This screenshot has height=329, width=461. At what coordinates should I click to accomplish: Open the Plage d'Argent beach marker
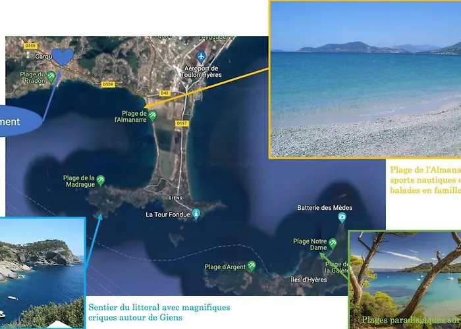click(252, 266)
